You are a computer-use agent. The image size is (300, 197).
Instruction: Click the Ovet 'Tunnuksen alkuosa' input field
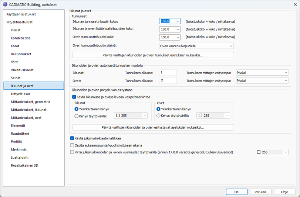[168, 80]
